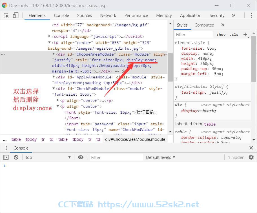
Task: Open the Network tab
Action: click(108, 16)
